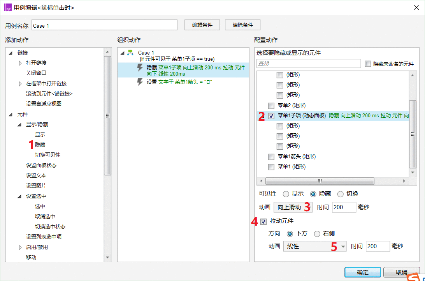Click the 确定 button
425x281 pixels.
click(362, 272)
